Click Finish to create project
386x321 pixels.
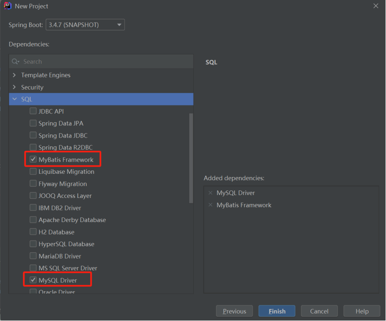pos(277,311)
